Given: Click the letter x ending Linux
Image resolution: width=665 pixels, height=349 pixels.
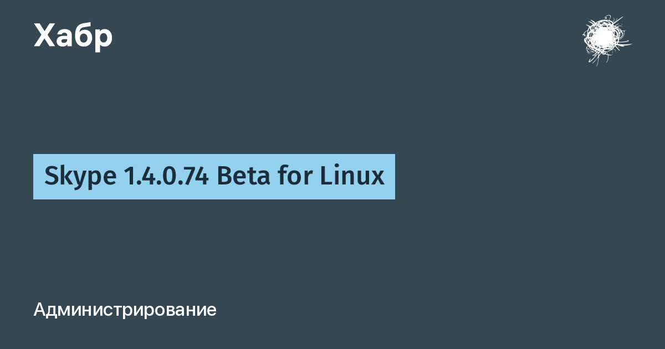Looking at the screenshot, I should tap(378, 179).
